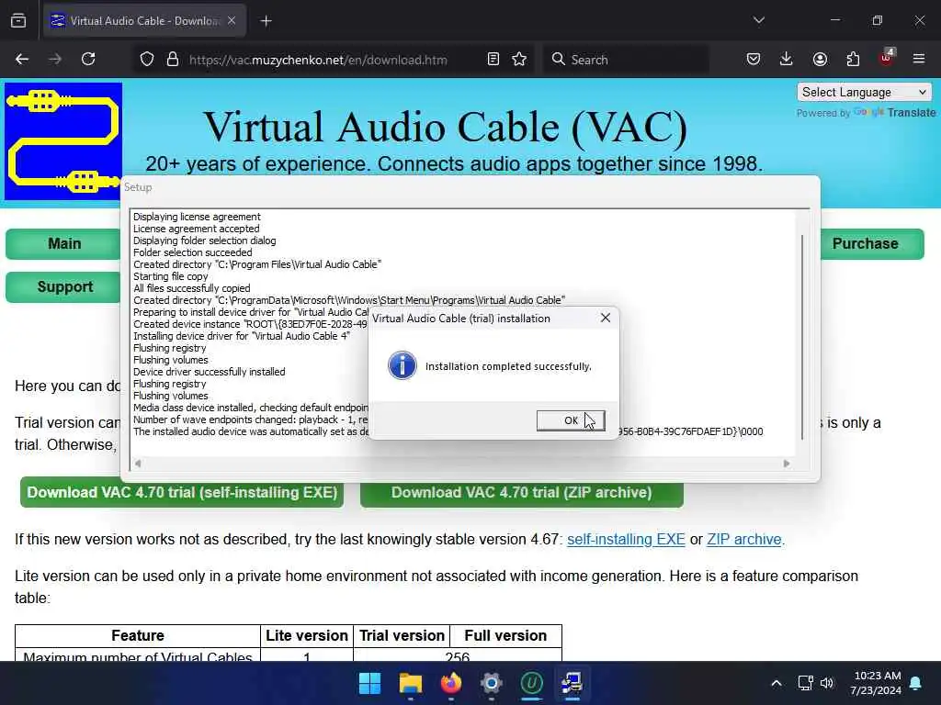Click 'All files successfully copied' log line
The image size is (941, 705).
pyautogui.click(x=191, y=288)
